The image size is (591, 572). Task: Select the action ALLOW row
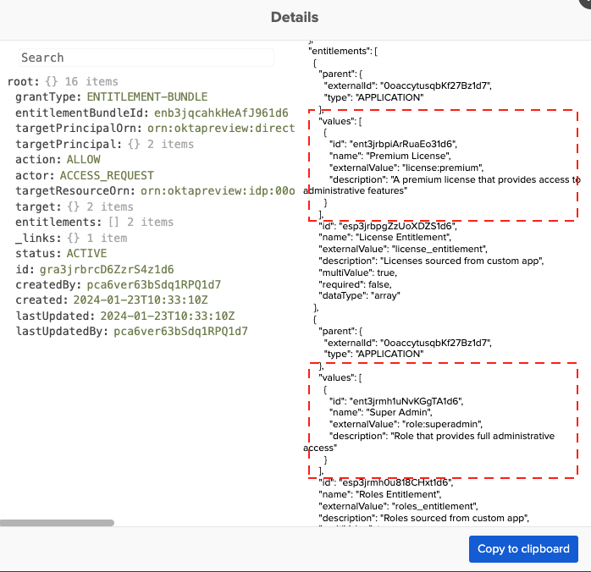coord(58,159)
